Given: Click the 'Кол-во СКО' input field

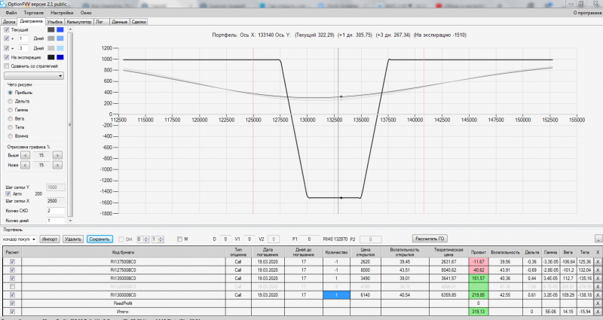Looking at the screenshot, I should (55, 211).
